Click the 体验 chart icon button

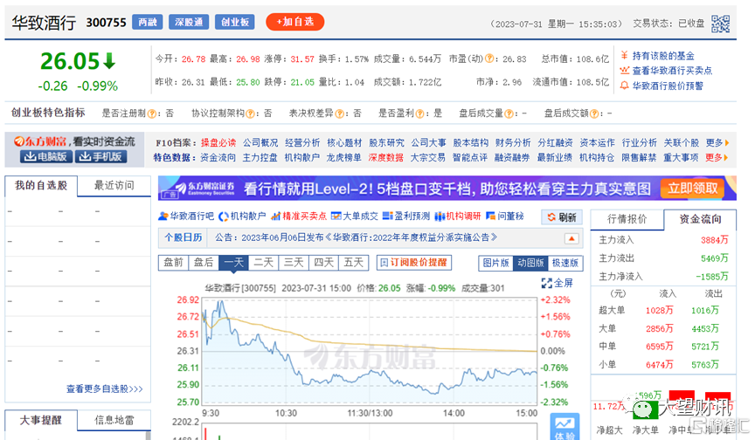coord(565,427)
